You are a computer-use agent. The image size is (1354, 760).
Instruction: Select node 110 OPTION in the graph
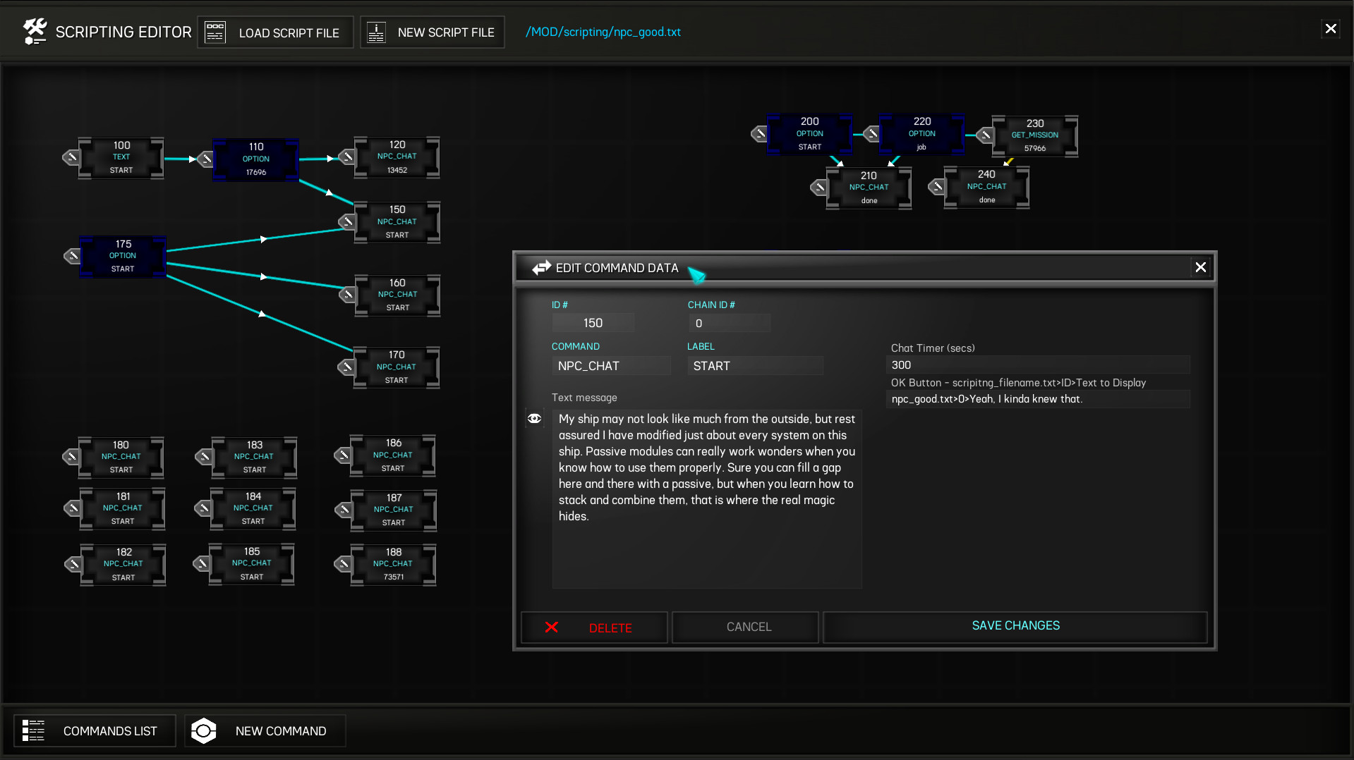tap(255, 159)
